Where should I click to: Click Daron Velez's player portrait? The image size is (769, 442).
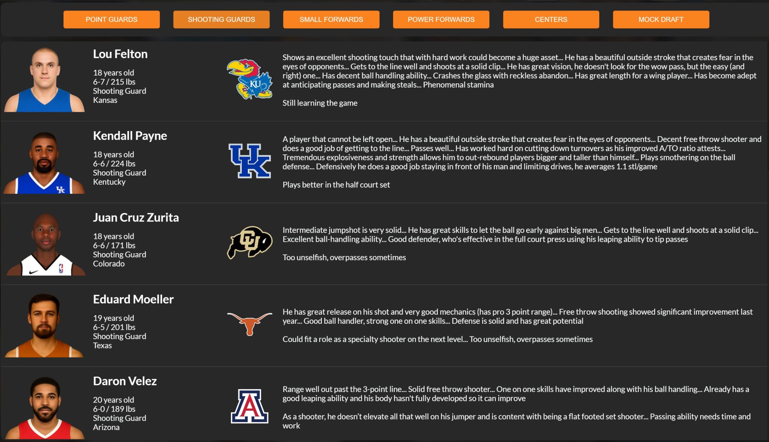[x=45, y=408]
